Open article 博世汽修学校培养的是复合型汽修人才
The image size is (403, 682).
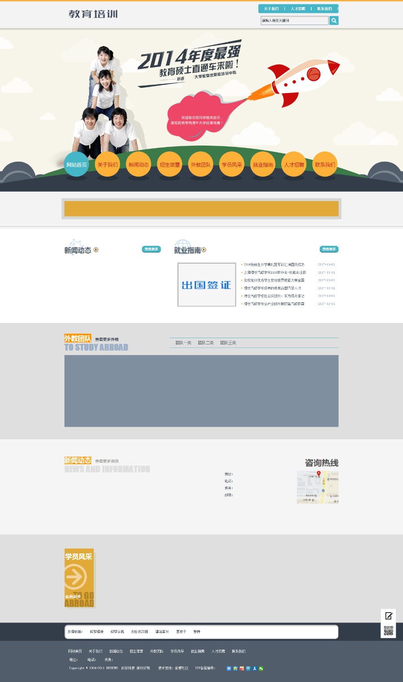[x=272, y=288]
